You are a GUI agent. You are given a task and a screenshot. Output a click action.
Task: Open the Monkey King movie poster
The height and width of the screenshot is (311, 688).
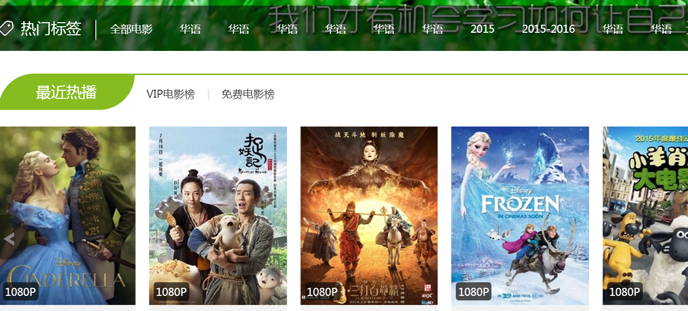click(x=369, y=216)
